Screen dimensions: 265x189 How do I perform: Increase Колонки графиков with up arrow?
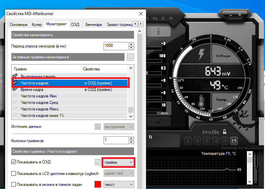tap(131, 138)
